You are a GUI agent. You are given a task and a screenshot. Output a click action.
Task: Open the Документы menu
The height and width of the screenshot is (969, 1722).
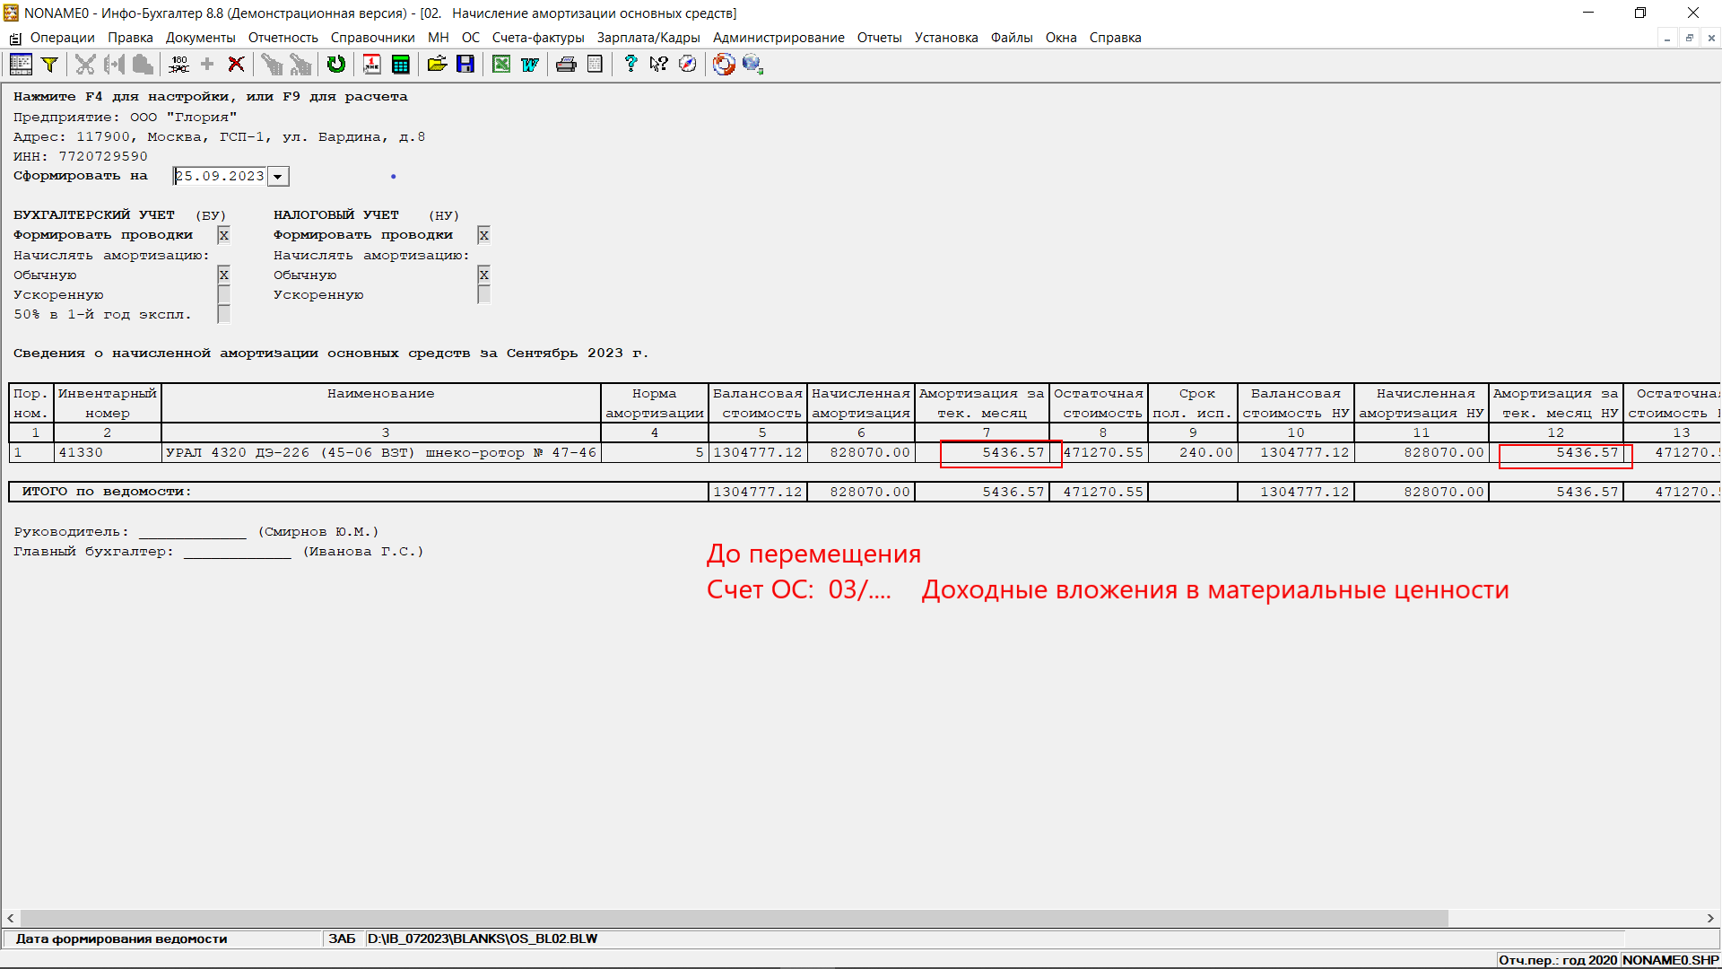point(200,38)
